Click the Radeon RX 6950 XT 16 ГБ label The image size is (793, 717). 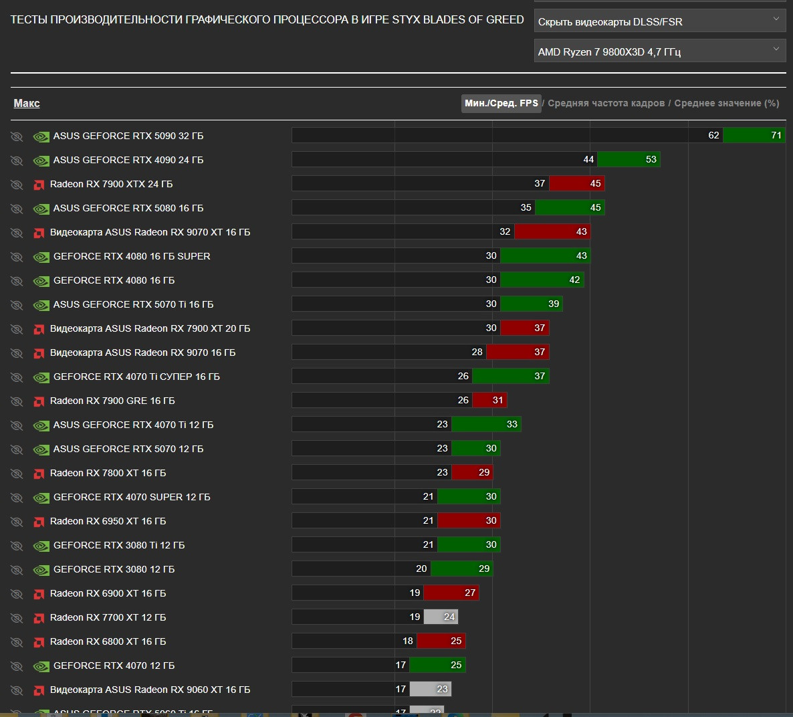(x=108, y=521)
